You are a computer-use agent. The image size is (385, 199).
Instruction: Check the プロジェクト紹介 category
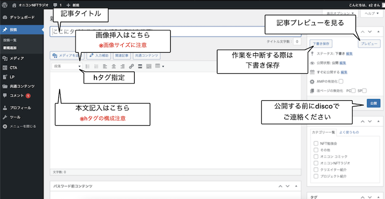point(316,176)
